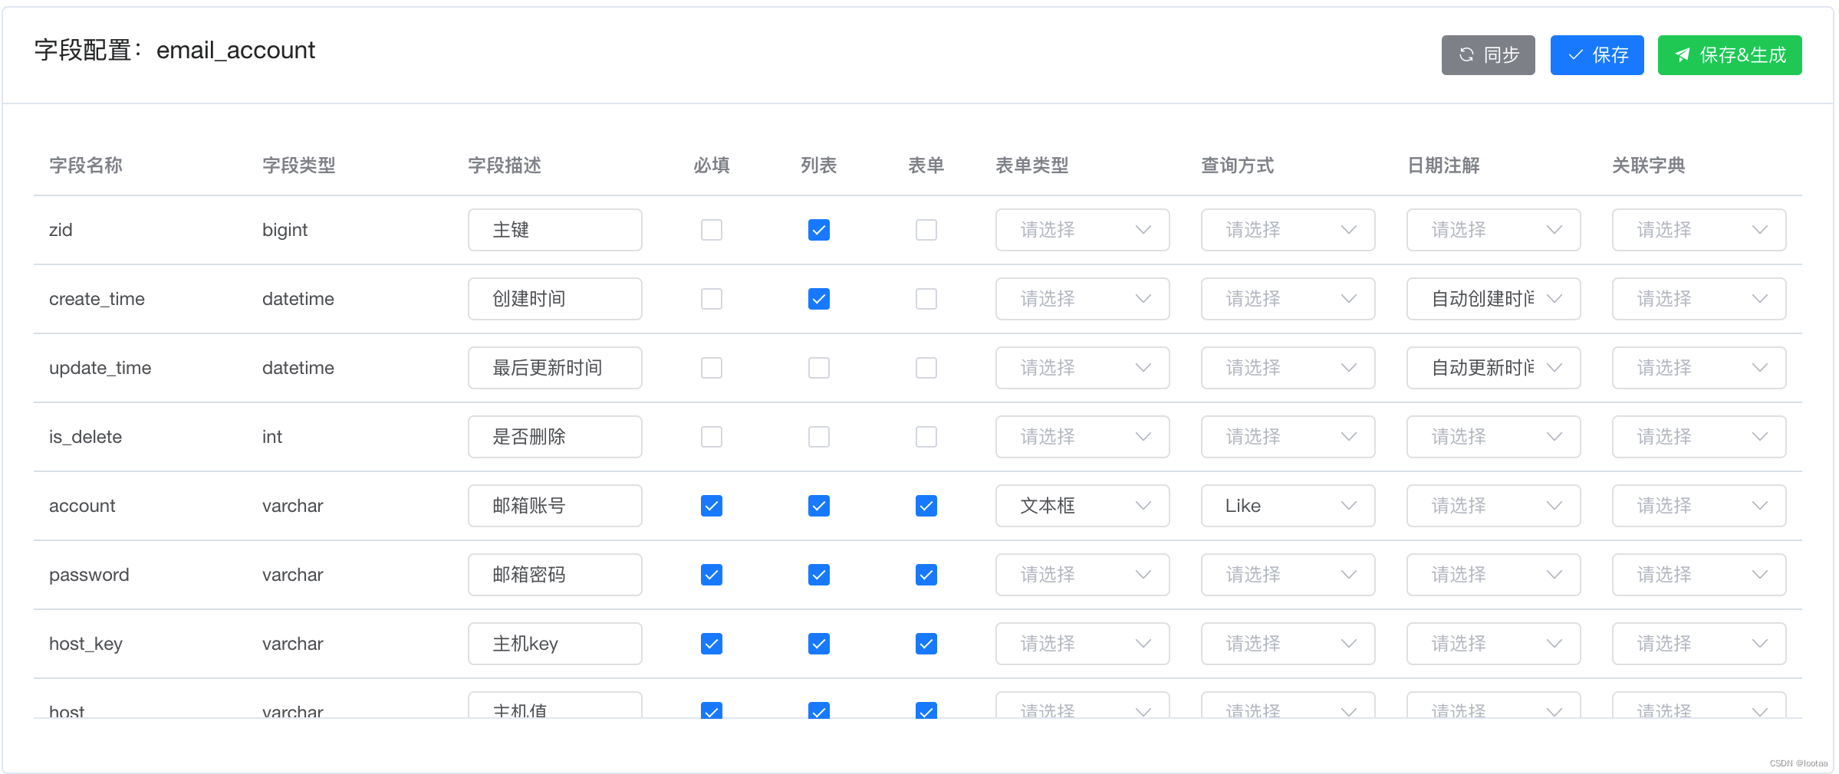Image resolution: width=1839 pixels, height=774 pixels.
Task: Click the int type cell for is_delete
Action: pyautogui.click(x=272, y=437)
